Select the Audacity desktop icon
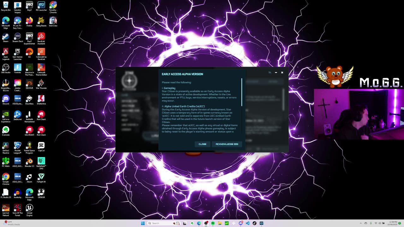This screenshot has width=404, height=227. 18,194
